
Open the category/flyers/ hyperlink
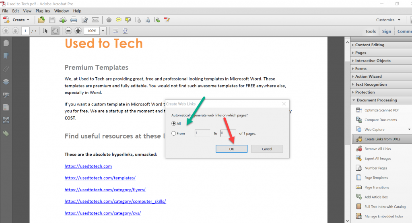point(105,190)
